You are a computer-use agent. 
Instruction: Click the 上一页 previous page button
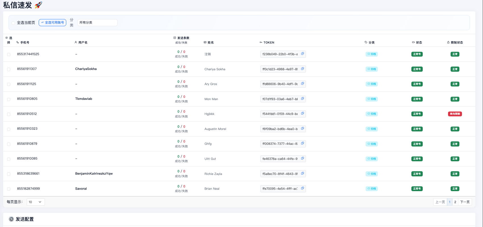(x=440, y=202)
